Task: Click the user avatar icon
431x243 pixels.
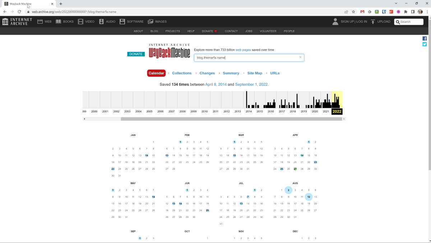Action: (x=335, y=22)
